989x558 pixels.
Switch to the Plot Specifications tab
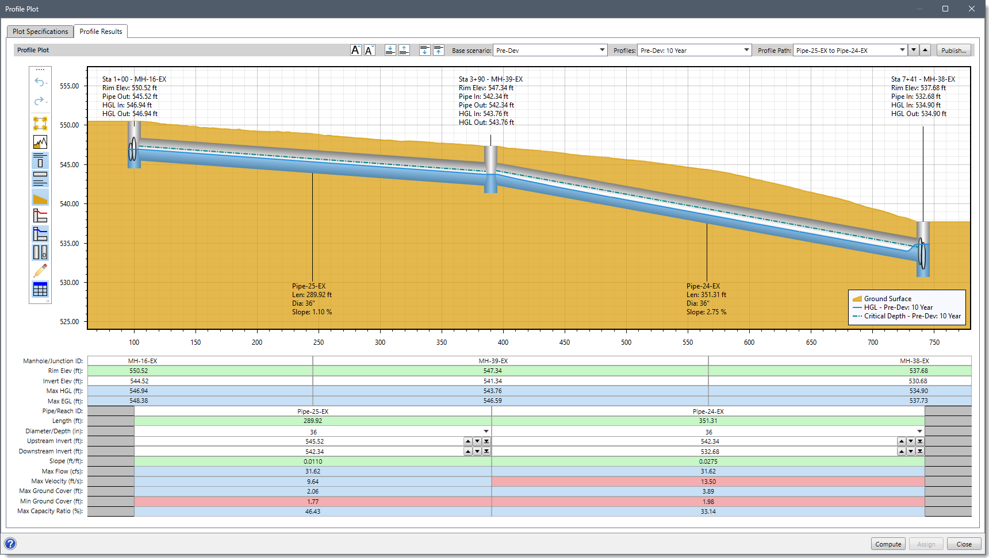click(39, 31)
